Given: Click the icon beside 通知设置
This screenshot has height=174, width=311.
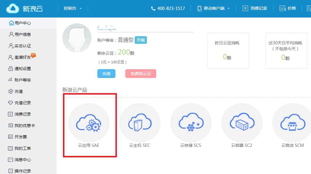Looking at the screenshot, I should (11, 69).
